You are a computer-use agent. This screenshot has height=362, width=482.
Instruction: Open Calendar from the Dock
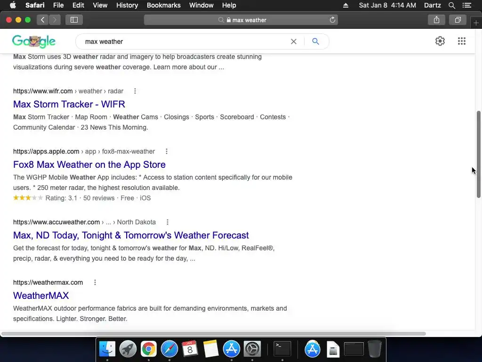point(190,349)
